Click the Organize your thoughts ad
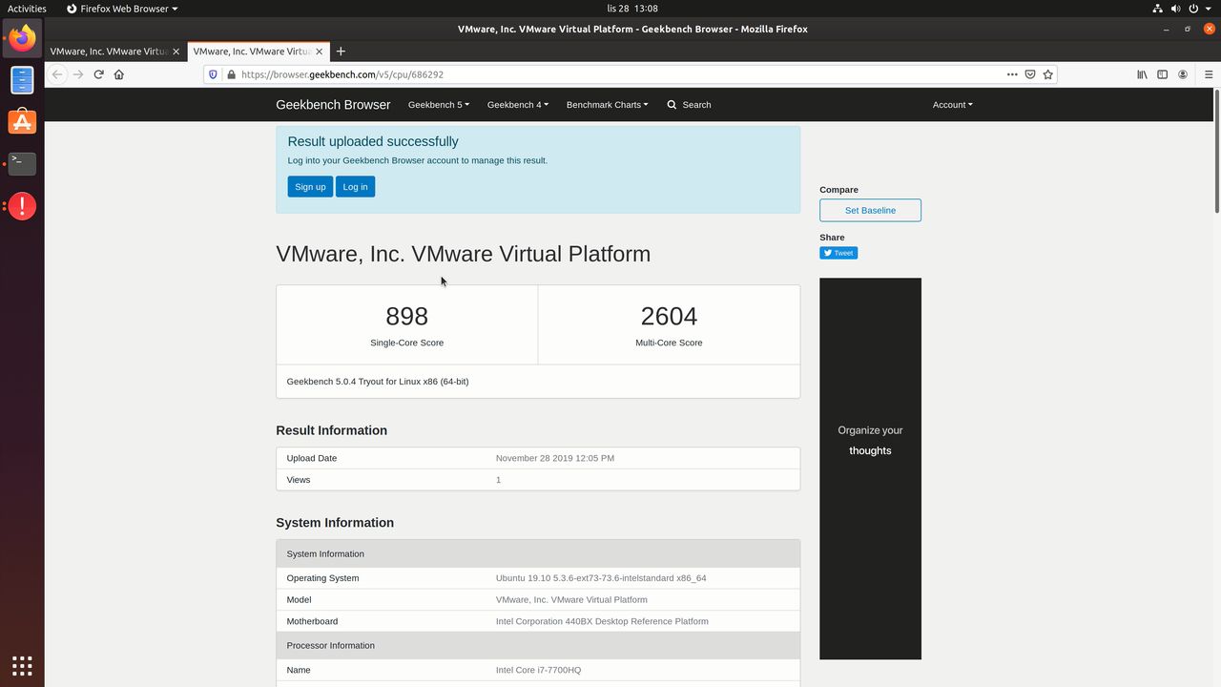The height and width of the screenshot is (687, 1221). click(870, 468)
